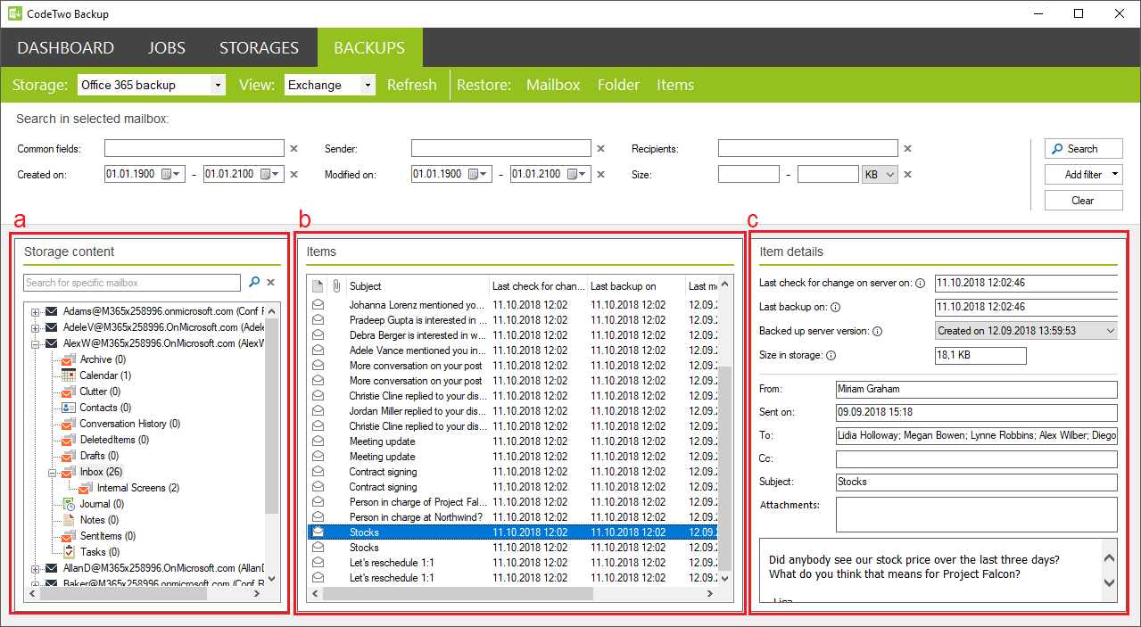Open Backed up server version dropdown
The height and width of the screenshot is (627, 1141).
point(1026,331)
